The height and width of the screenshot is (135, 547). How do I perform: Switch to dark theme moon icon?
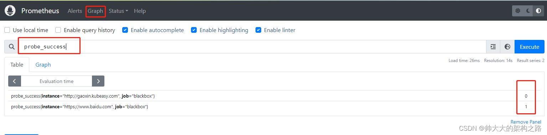(x=528, y=11)
